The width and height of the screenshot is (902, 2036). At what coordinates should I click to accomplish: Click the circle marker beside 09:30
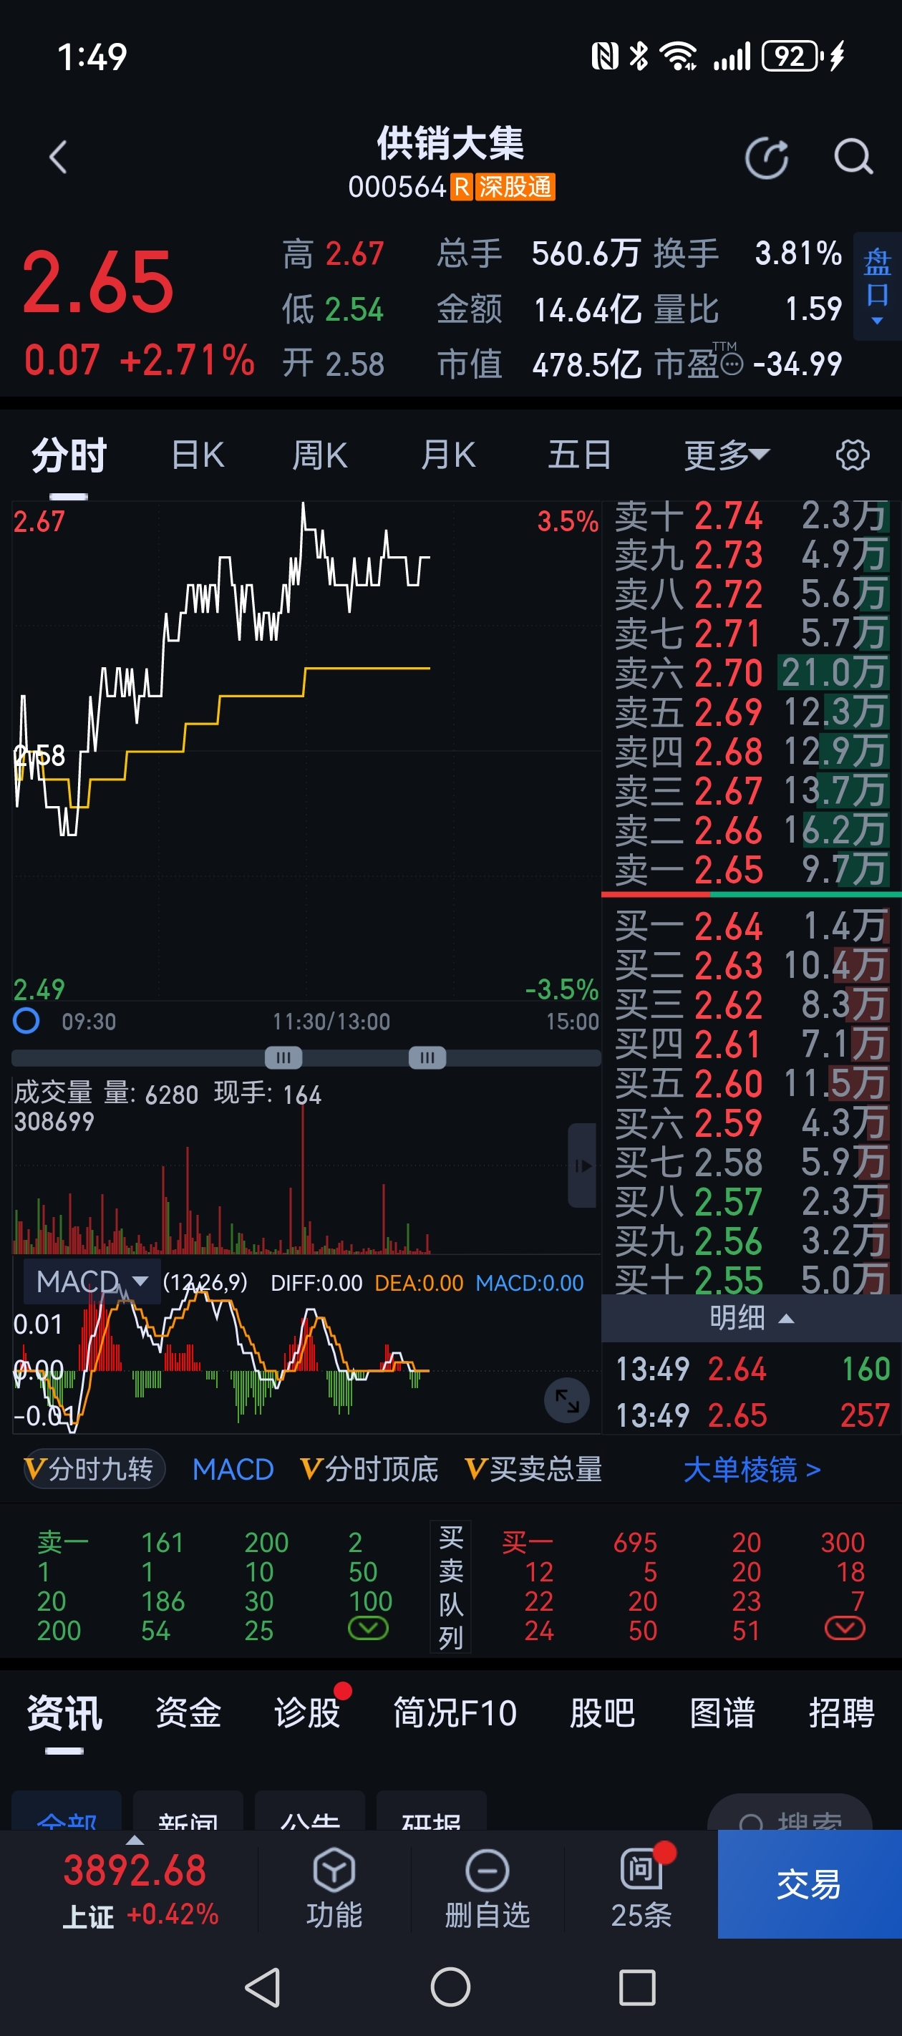[26, 1020]
